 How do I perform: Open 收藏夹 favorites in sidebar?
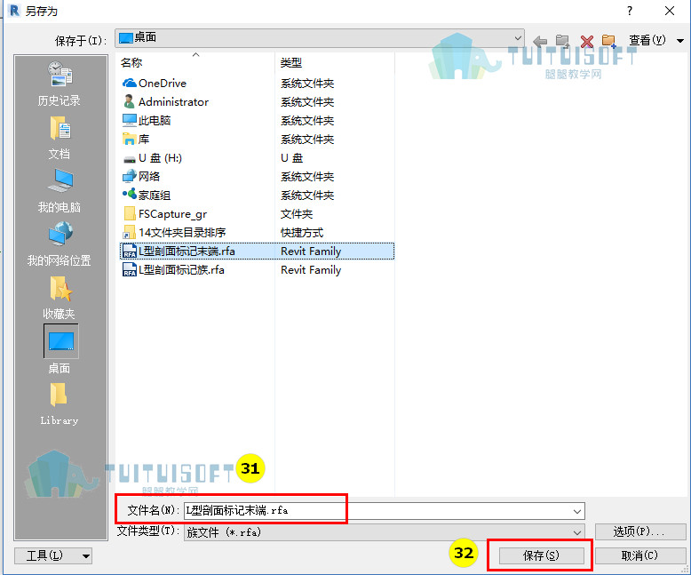[x=59, y=298]
